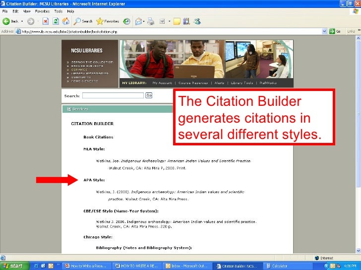Screen dimensions: 361x270
Task: Expand the address bar dropdown arrow
Action: coord(325,31)
